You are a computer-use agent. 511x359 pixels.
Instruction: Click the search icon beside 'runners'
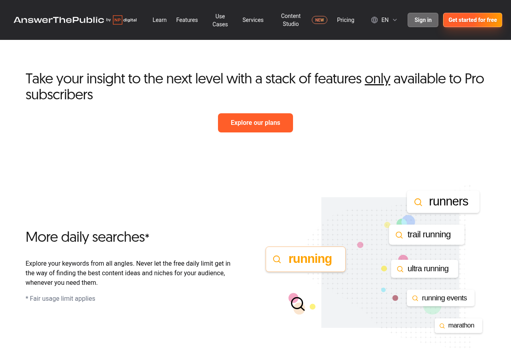[x=418, y=202]
